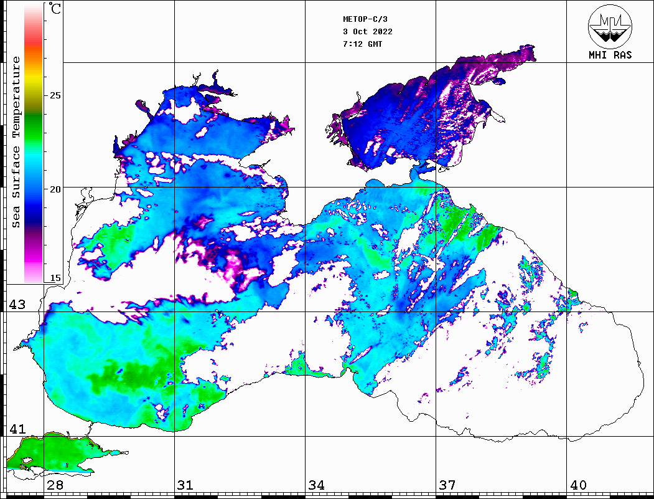Screen dimensions: 654x499
Task: Click the longitude label '40'
Action: pos(578,485)
